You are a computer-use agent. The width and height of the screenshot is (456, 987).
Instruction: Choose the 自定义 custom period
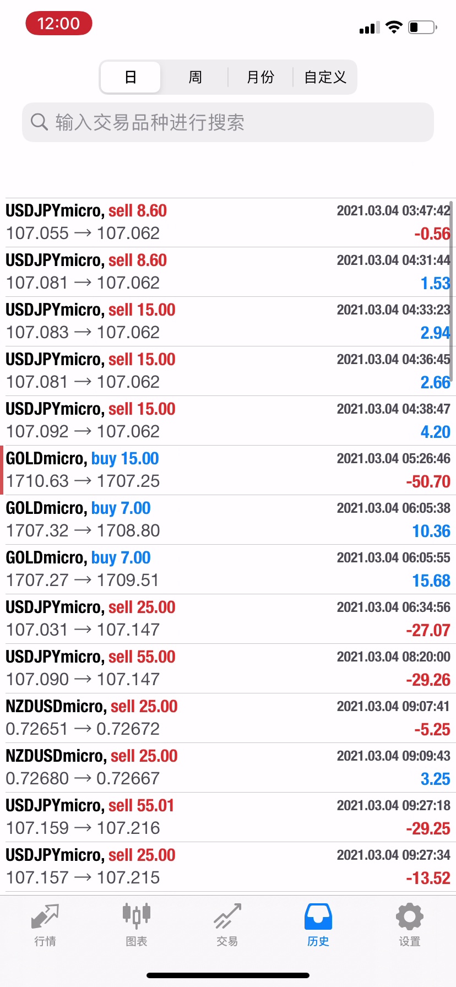click(x=325, y=77)
